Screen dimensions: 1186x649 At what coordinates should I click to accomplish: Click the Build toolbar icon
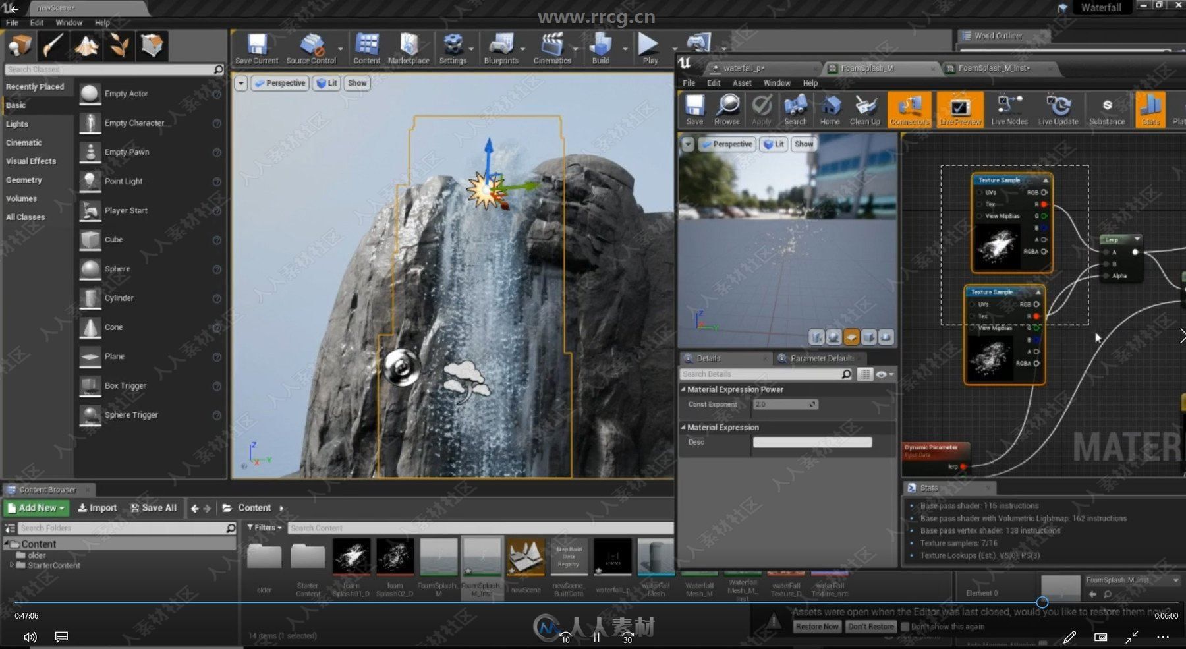click(x=600, y=48)
